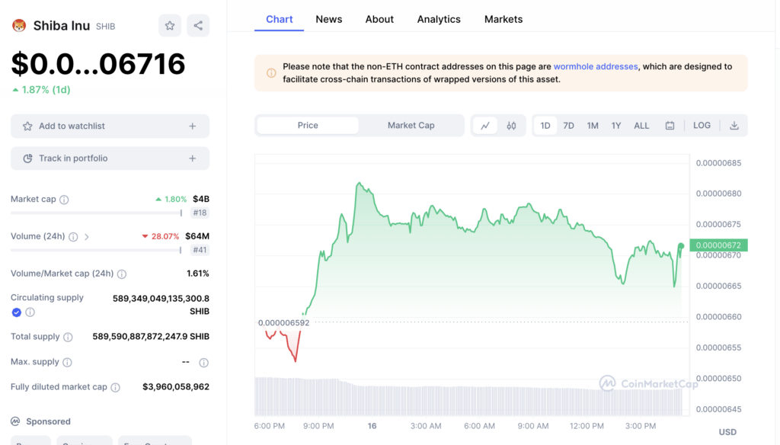Screen dimensions: 780x445
Task: Select the line chart view icon
Action: (x=485, y=126)
